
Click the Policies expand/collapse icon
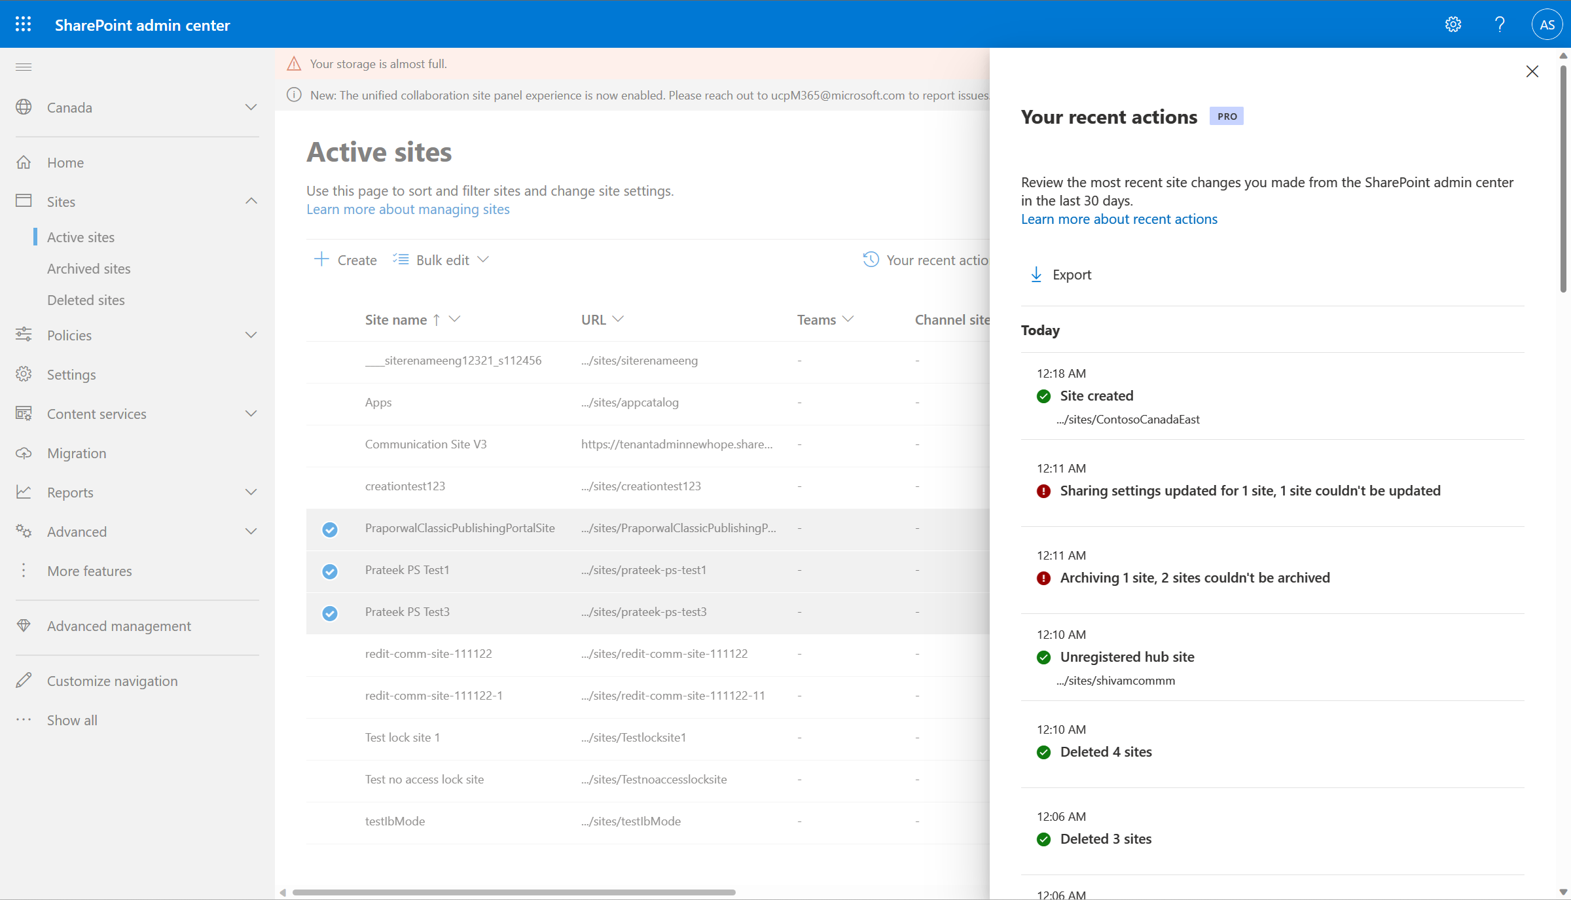coord(250,334)
